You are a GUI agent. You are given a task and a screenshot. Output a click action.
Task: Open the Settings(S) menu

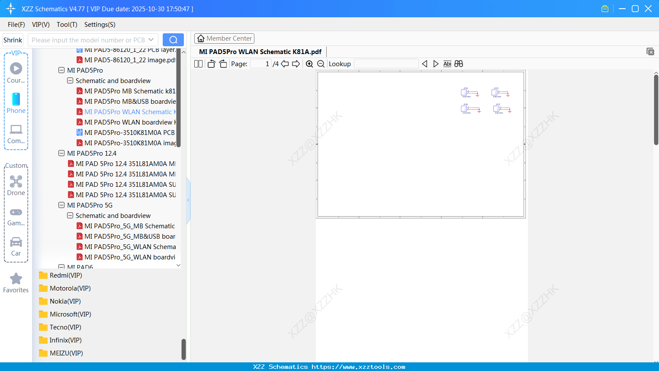click(100, 25)
